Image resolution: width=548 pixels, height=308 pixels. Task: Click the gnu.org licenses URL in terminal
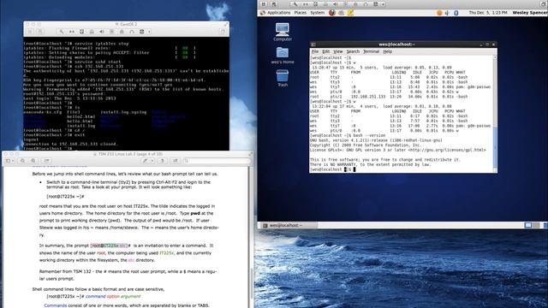coord(446,150)
